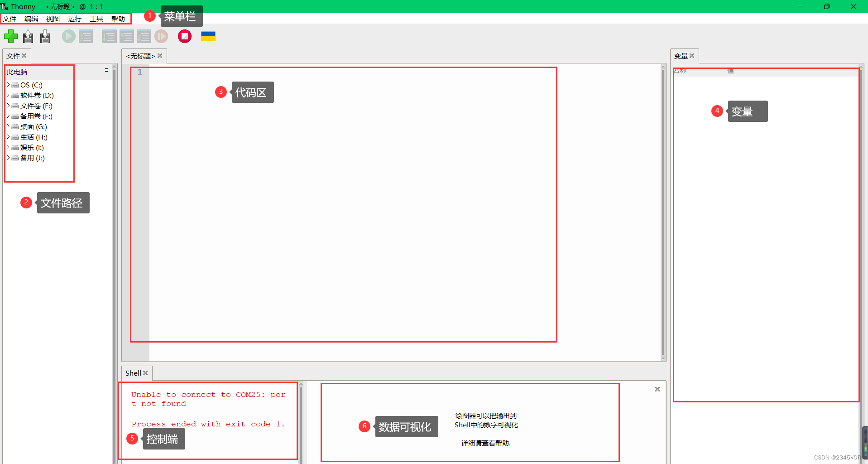Expand the 软件卷 (D:) tree item
The width and height of the screenshot is (868, 464).
pyautogui.click(x=7, y=95)
